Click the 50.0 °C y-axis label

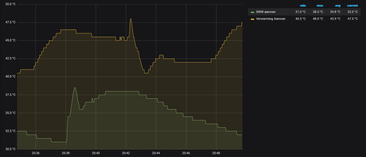[10, 4]
